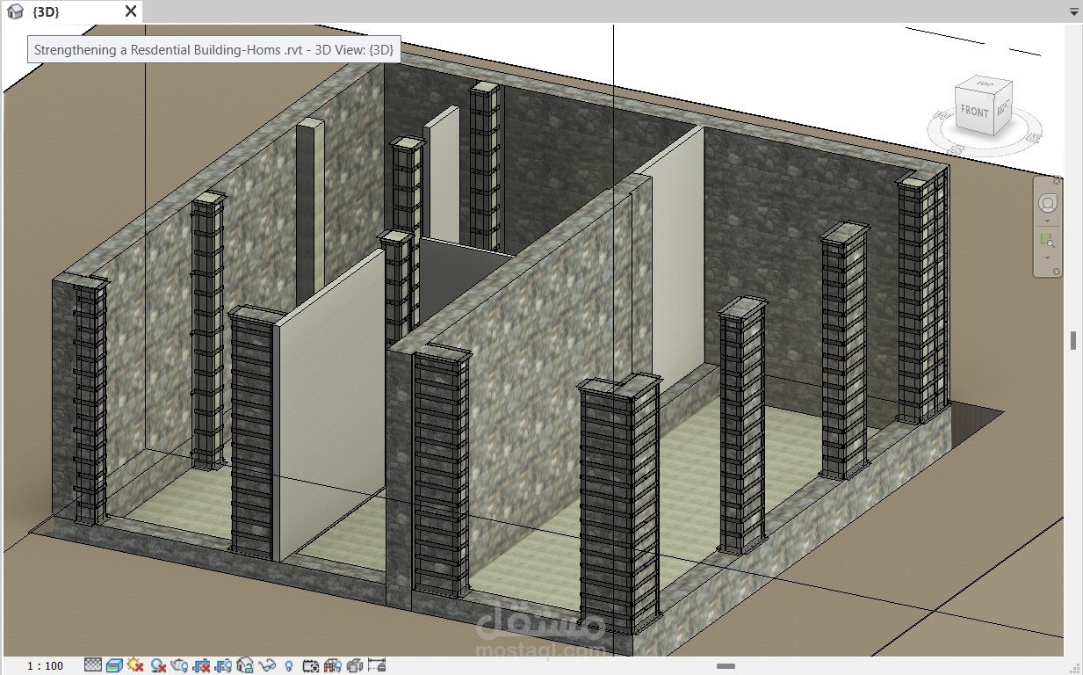
Task: Toggle Shadows icon in view control bar
Action: click(158, 665)
